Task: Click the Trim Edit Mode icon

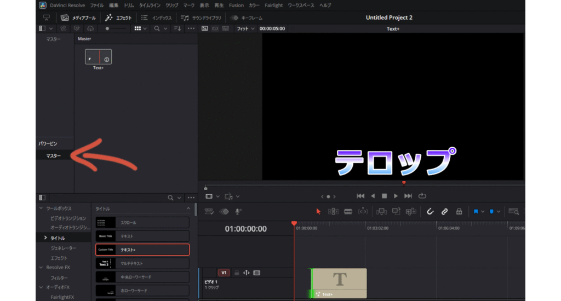Action: click(333, 211)
